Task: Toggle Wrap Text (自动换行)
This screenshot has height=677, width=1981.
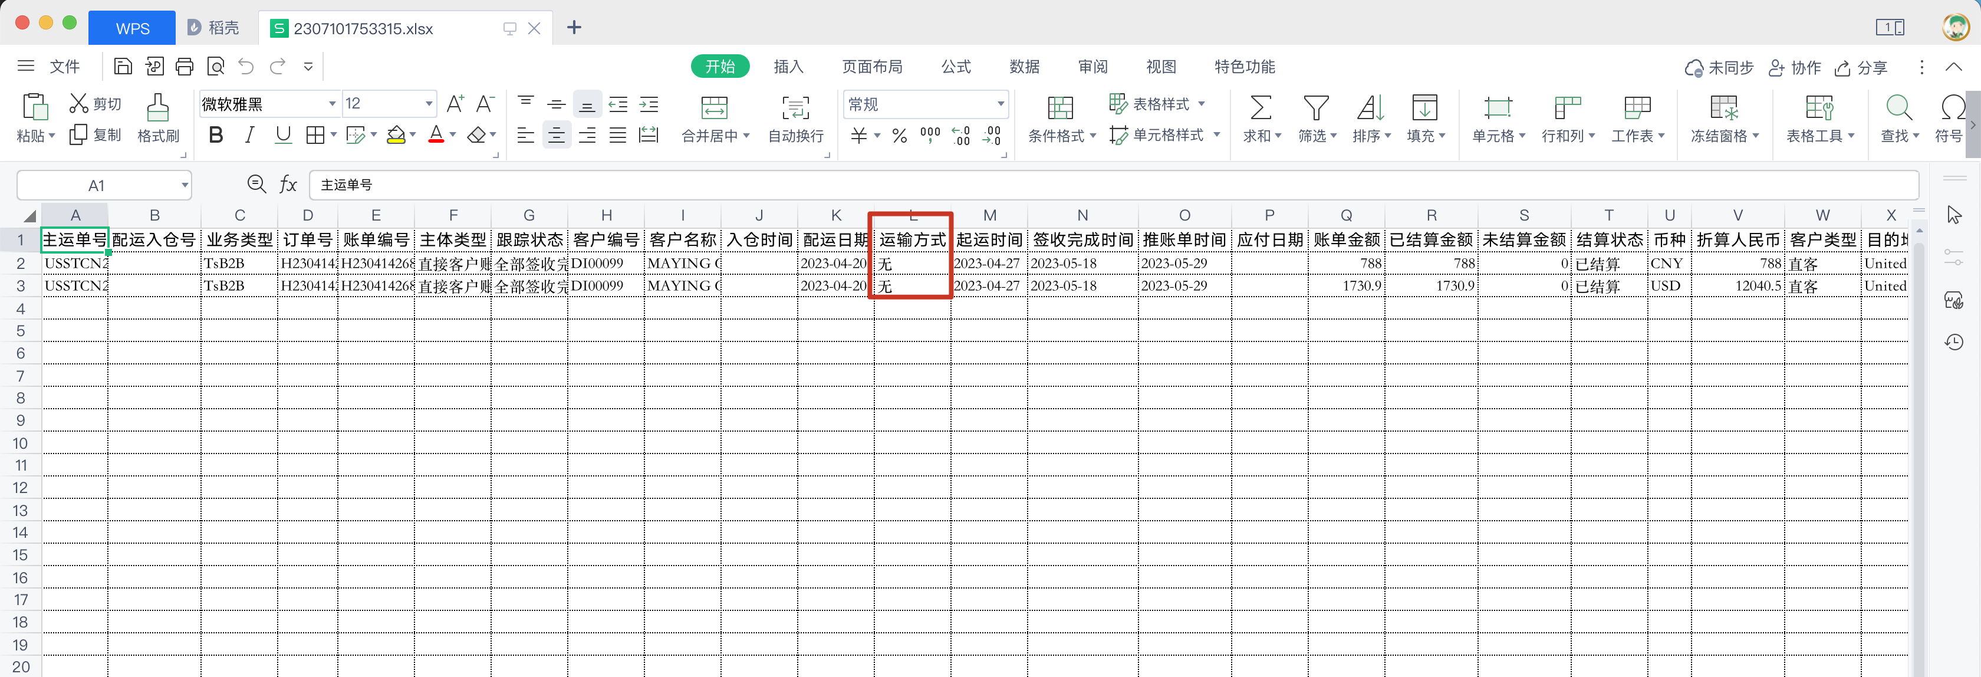Action: tap(795, 109)
